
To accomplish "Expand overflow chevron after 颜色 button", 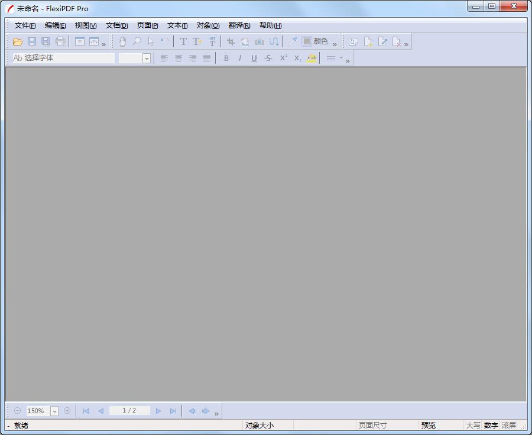I will tap(335, 44).
